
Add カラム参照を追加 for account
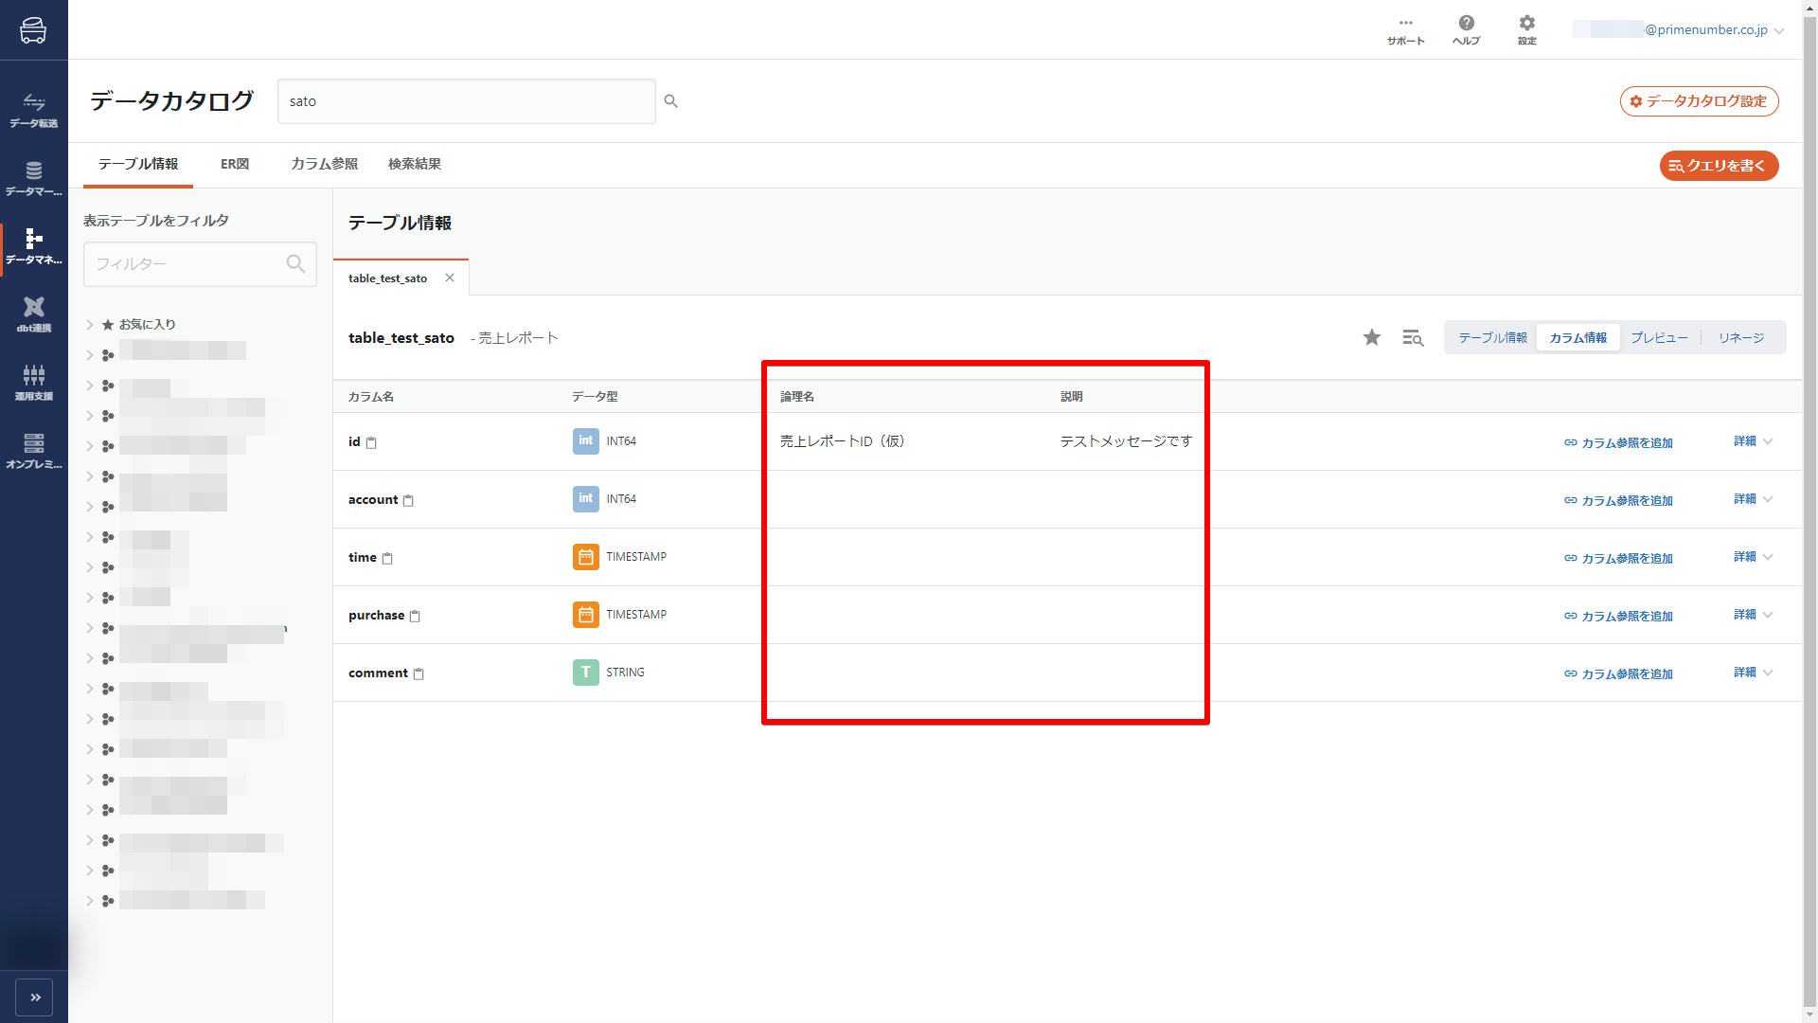point(1619,500)
